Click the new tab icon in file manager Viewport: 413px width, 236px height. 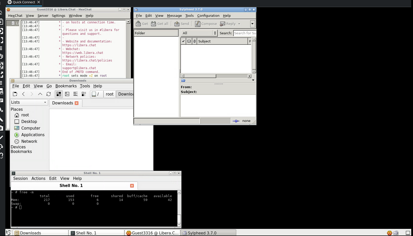(15, 94)
